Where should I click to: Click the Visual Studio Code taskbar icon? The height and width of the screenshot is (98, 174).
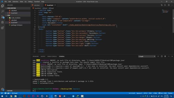(51, 96)
